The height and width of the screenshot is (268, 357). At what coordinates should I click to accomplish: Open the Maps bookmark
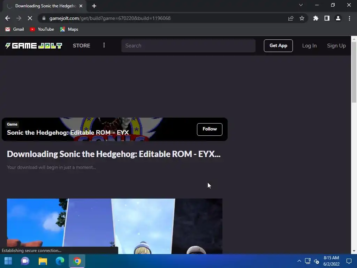pyautogui.click(x=69, y=29)
